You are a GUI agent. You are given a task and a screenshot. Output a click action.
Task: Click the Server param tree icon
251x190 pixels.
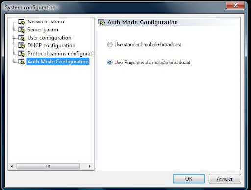point(22,30)
